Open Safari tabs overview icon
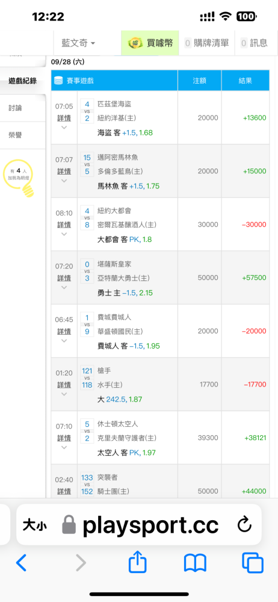The width and height of the screenshot is (278, 602). pos(253,563)
